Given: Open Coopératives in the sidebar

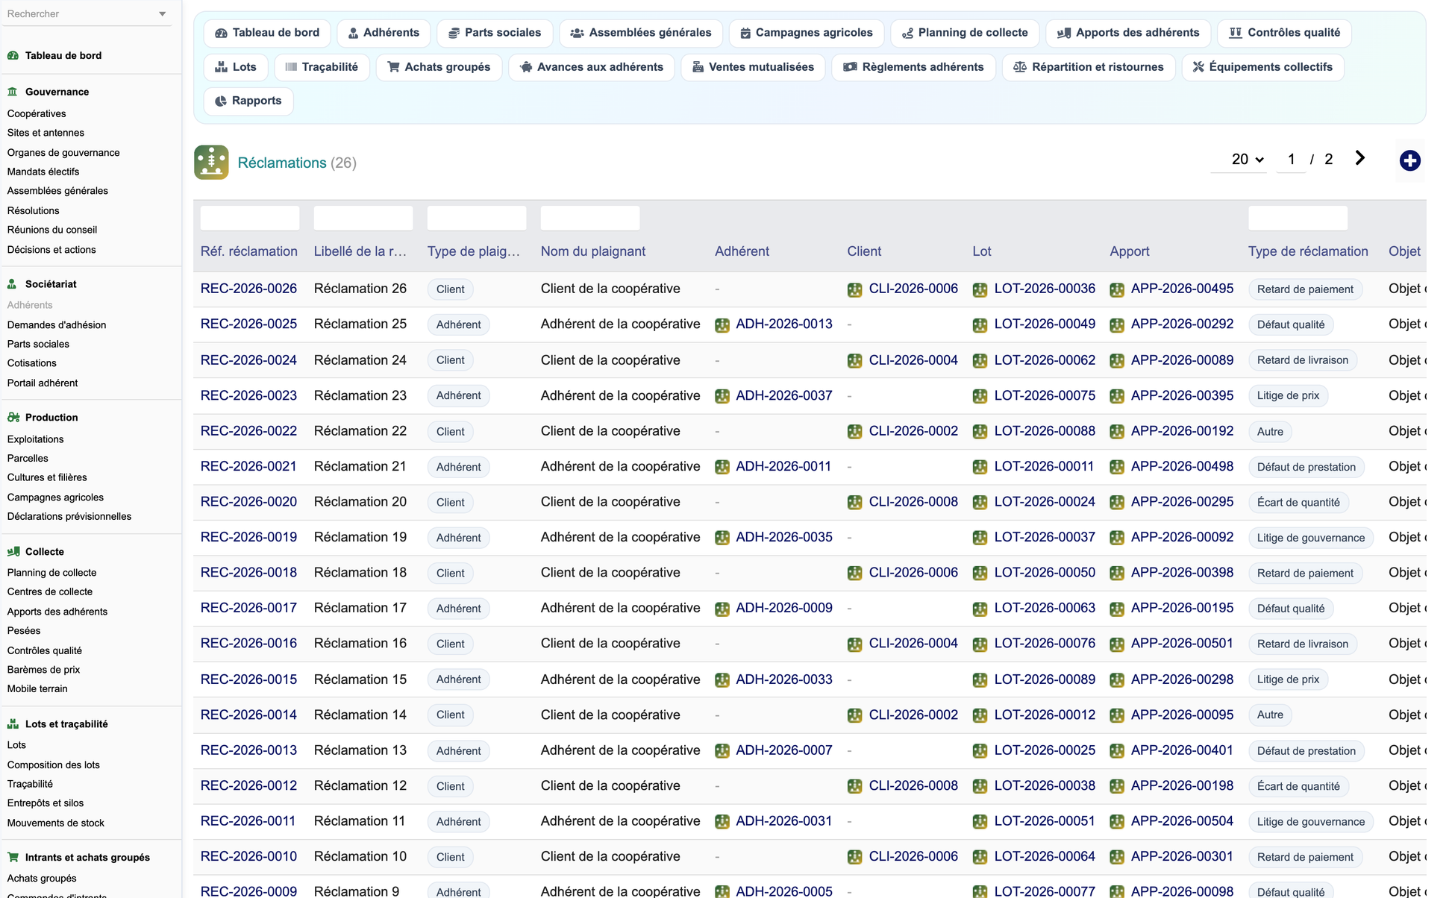Looking at the screenshot, I should point(37,113).
